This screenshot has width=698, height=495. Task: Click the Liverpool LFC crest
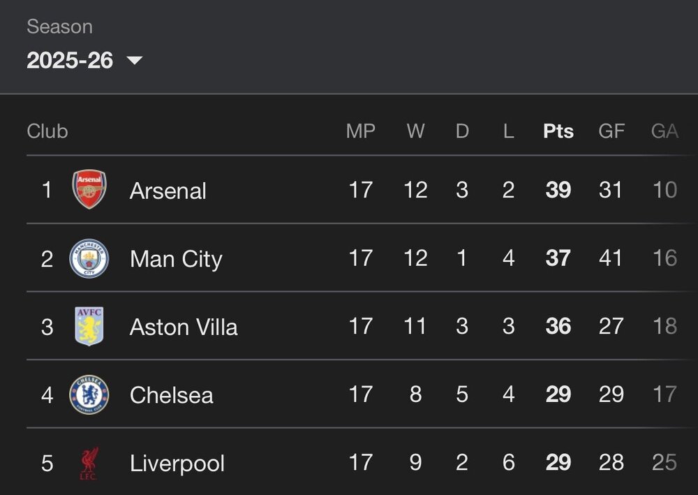pos(89,464)
